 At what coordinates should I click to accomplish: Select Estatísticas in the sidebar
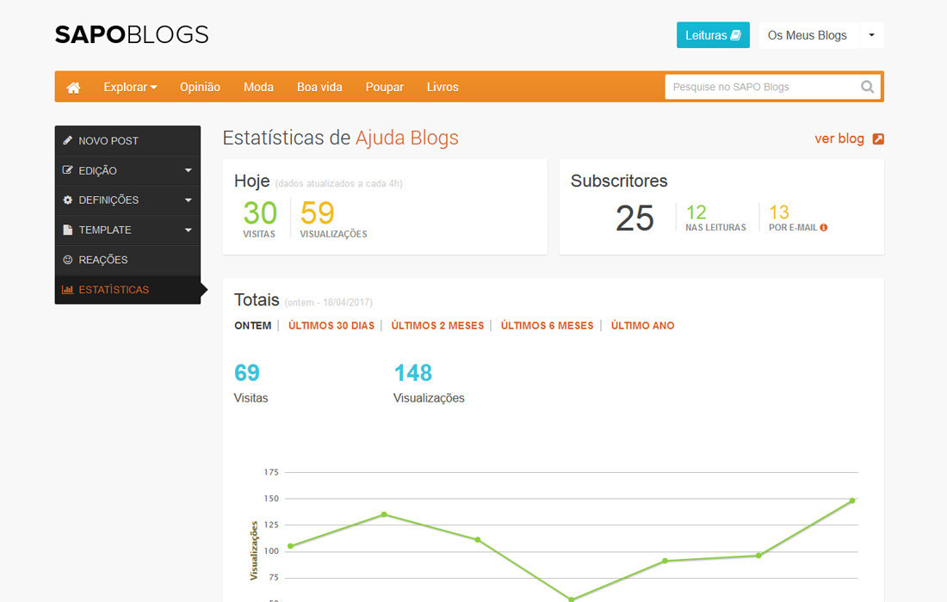(x=127, y=290)
